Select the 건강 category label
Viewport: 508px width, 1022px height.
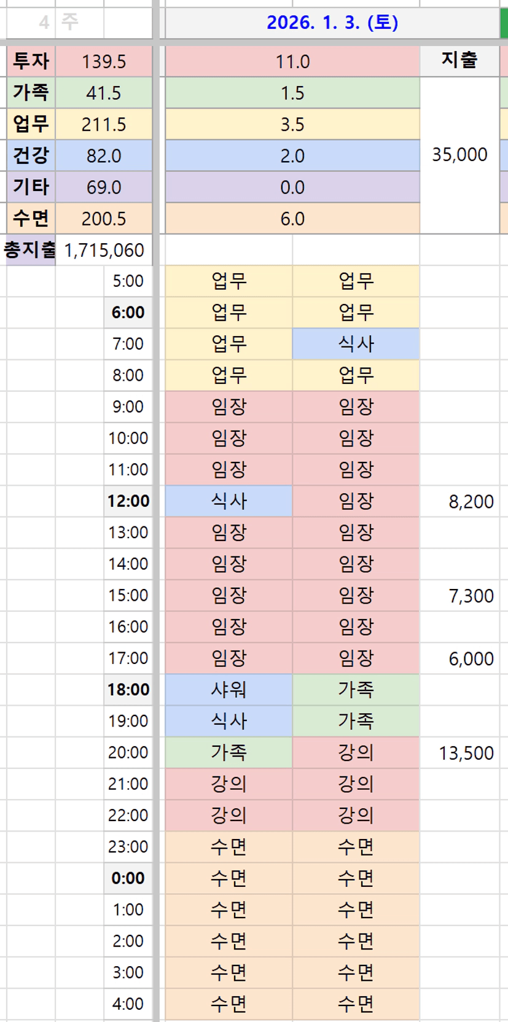pos(31,156)
